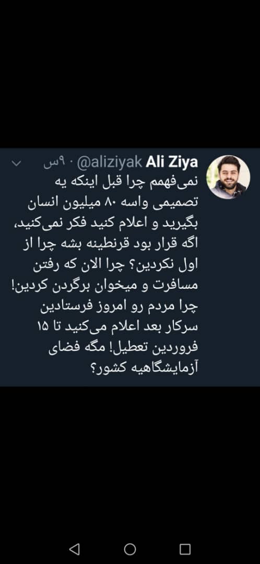Open Ali Ziya's round profile photo
This screenshot has height=564, width=260.
(x=228, y=177)
